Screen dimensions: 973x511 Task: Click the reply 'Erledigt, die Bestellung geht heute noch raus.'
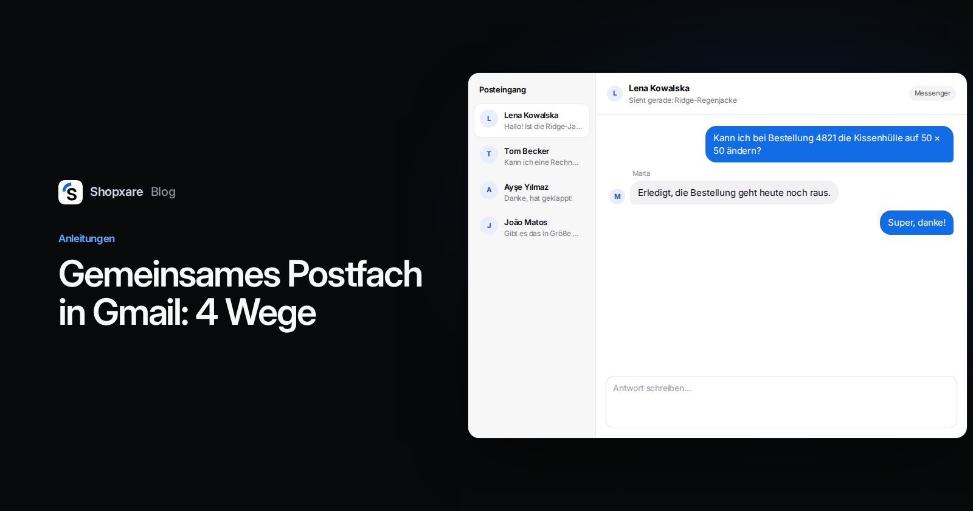pyautogui.click(x=734, y=193)
